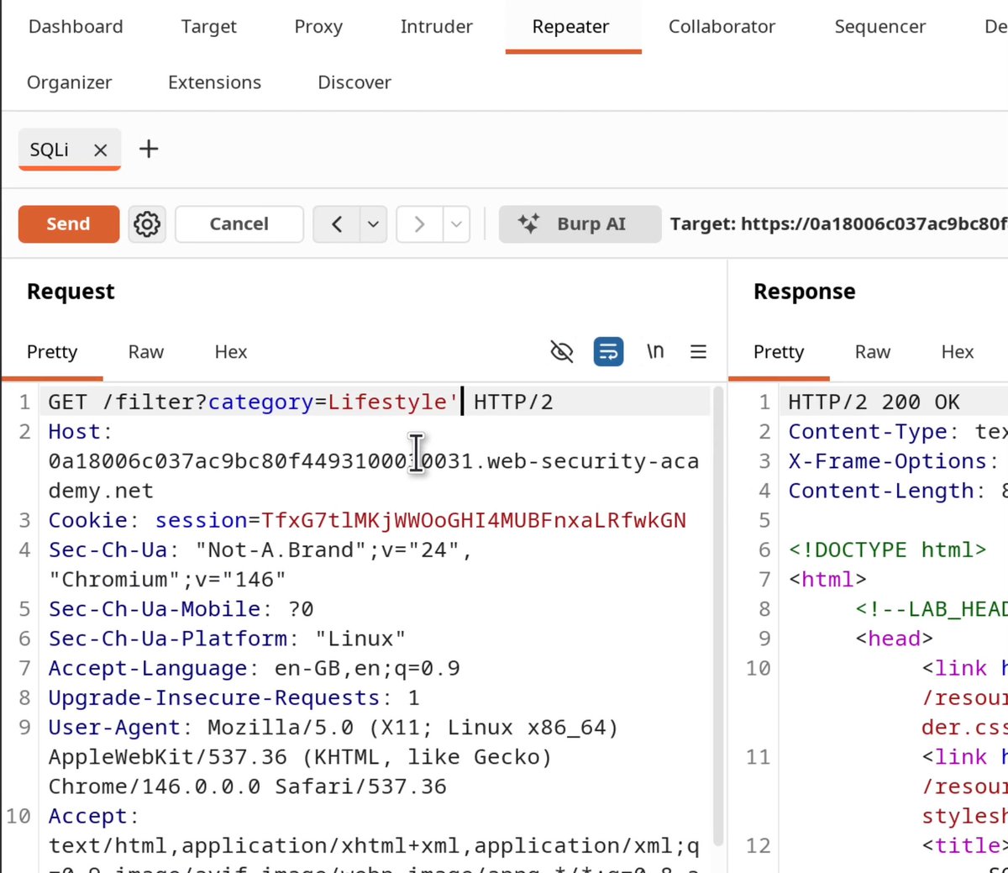Open the Sequencer tab

pyautogui.click(x=880, y=27)
